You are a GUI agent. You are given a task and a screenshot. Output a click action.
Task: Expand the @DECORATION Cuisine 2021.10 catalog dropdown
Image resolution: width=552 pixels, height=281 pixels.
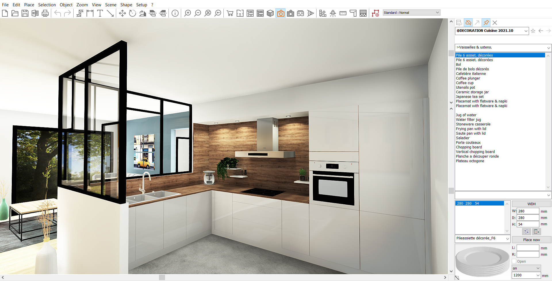tap(526, 31)
